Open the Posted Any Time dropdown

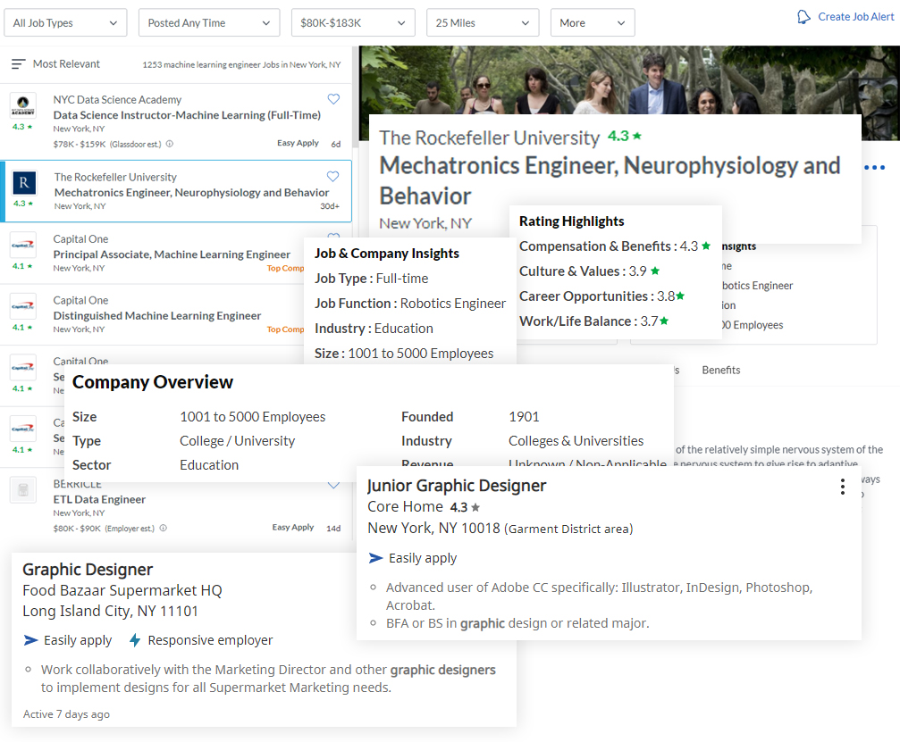click(x=209, y=23)
